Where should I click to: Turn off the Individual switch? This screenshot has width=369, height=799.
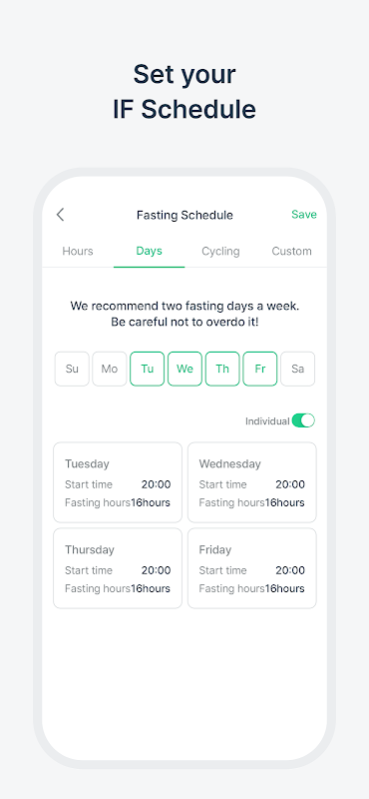pyautogui.click(x=303, y=420)
